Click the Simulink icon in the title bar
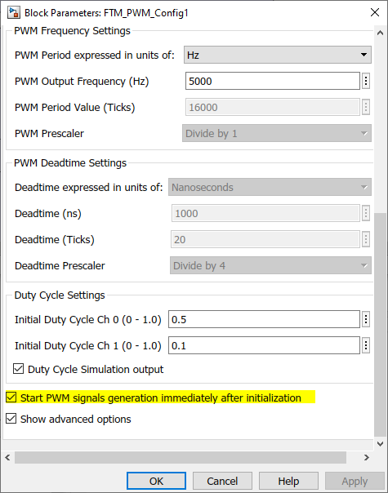 pos(14,12)
